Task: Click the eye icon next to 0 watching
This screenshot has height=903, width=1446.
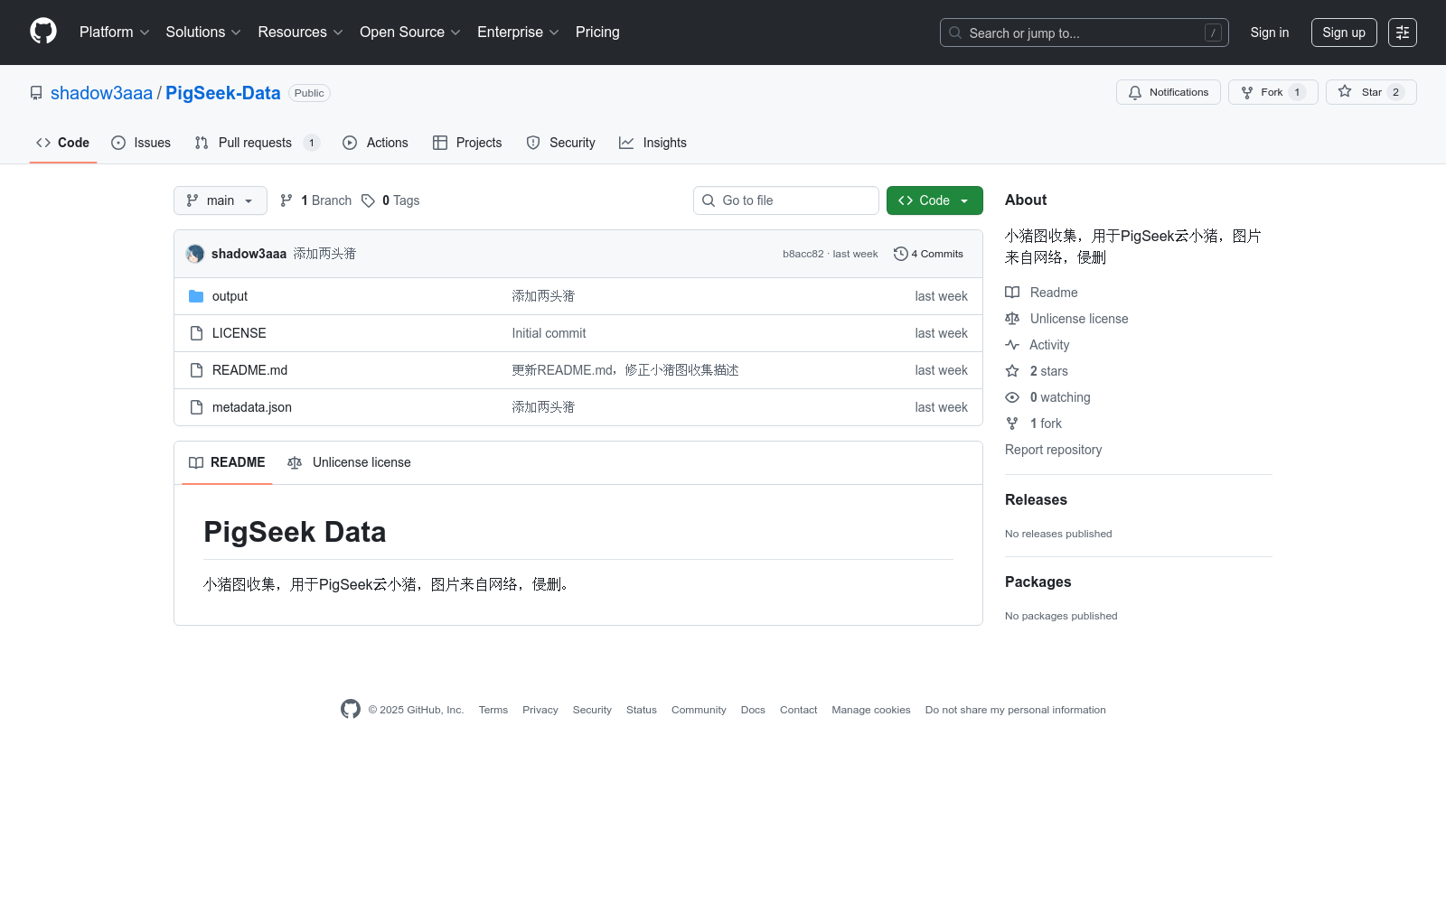Action: [x=1012, y=397]
